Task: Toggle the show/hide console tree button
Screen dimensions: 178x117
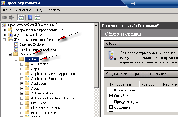Action: coord(21,18)
